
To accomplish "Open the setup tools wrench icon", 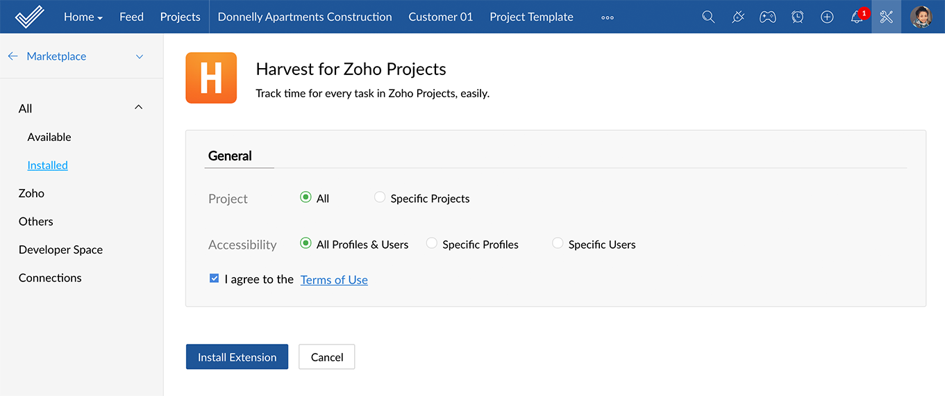I will 886,17.
